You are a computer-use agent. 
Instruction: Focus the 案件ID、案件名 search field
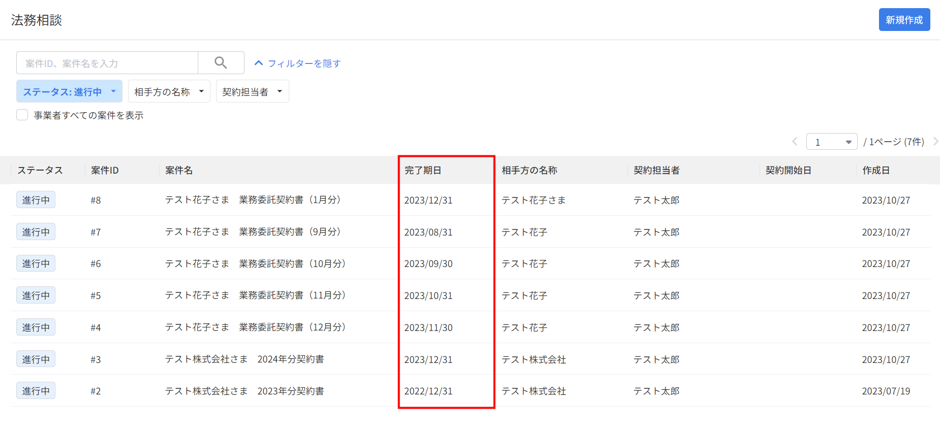[107, 63]
